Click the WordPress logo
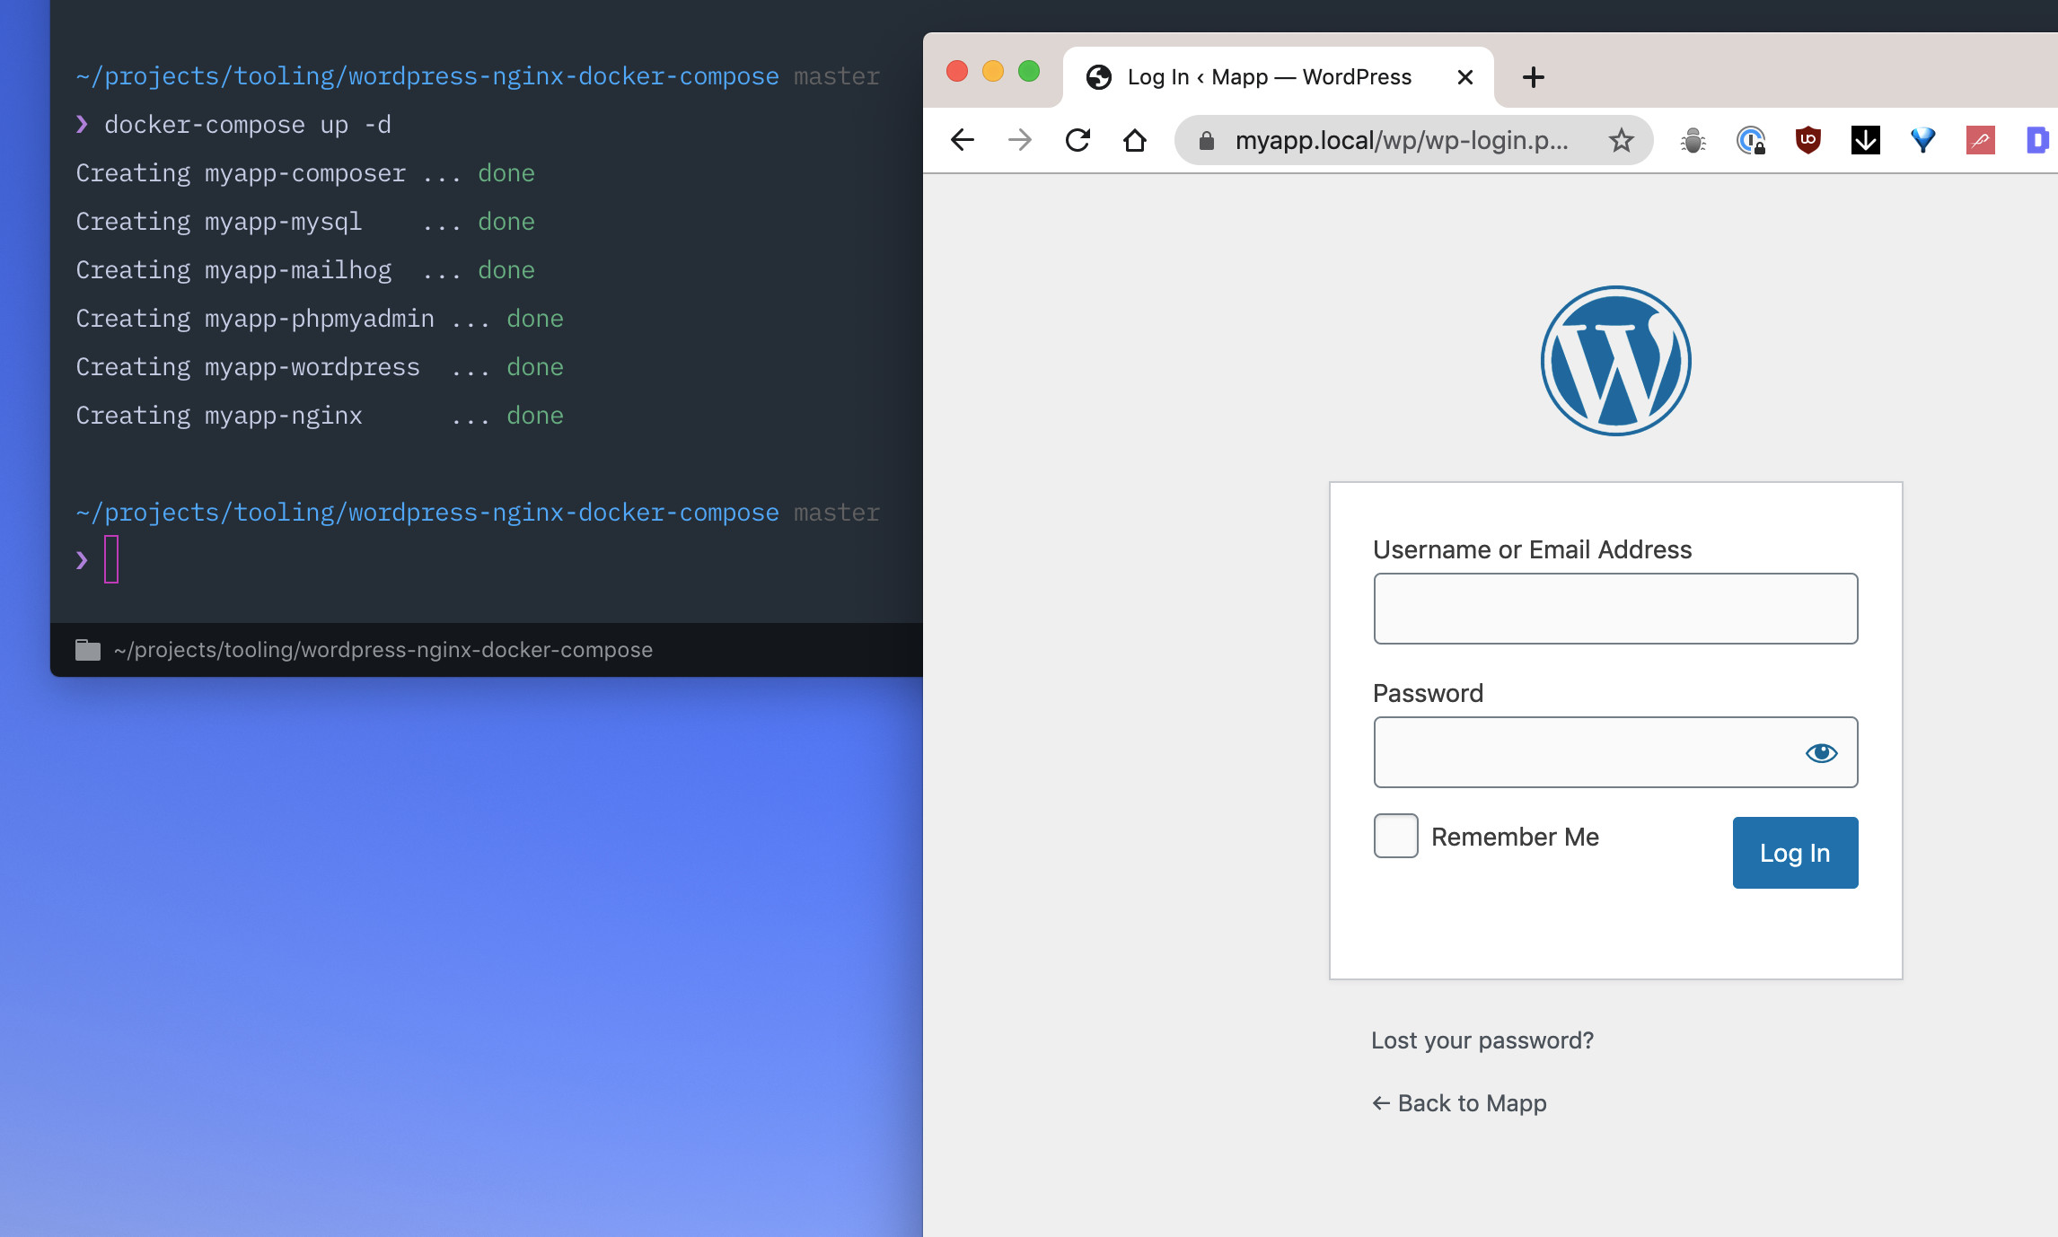 point(1615,361)
